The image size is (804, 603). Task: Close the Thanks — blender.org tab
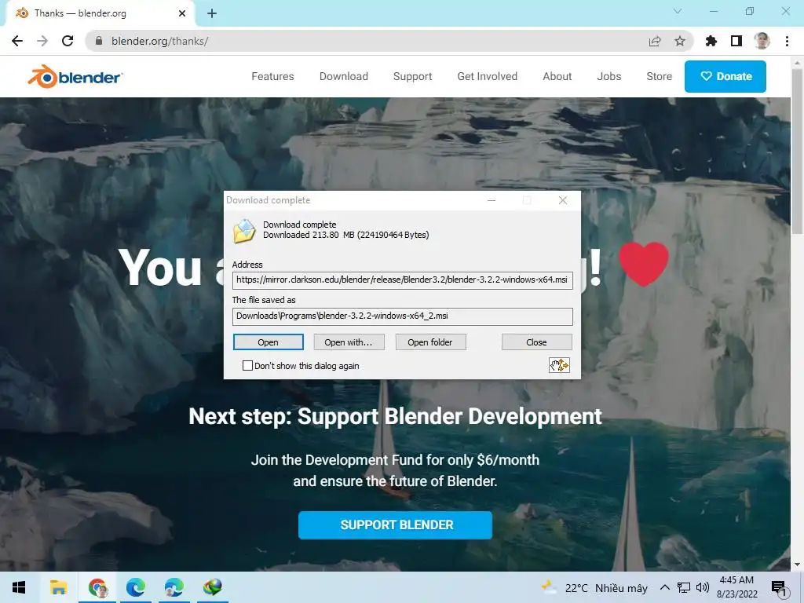point(182,13)
